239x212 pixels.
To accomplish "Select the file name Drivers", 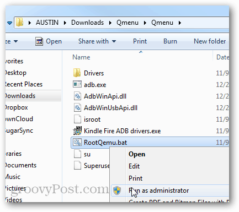I will click(x=94, y=73).
